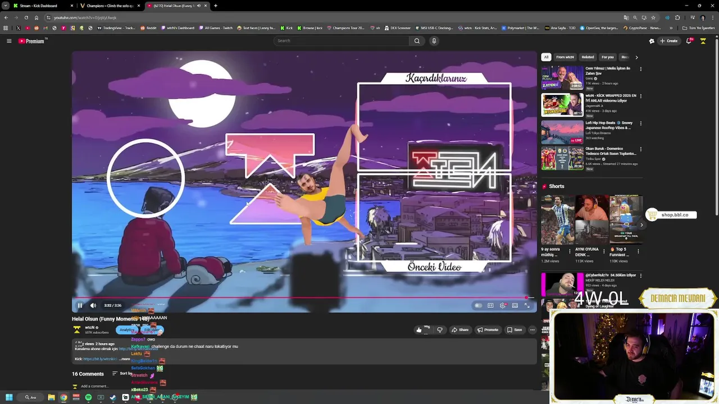The height and width of the screenshot is (404, 719).
Task: Toggle the autoplay switch in player
Action: pyautogui.click(x=478, y=305)
